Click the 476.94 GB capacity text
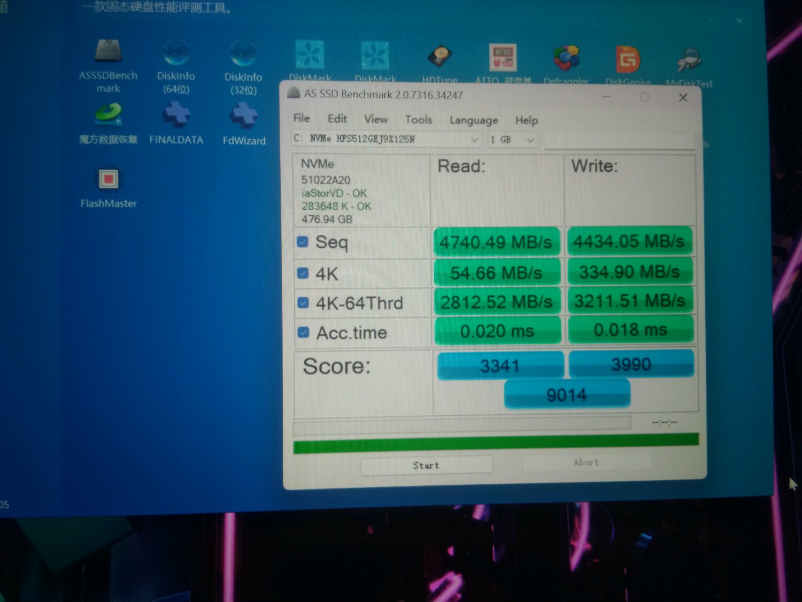 coord(327,219)
